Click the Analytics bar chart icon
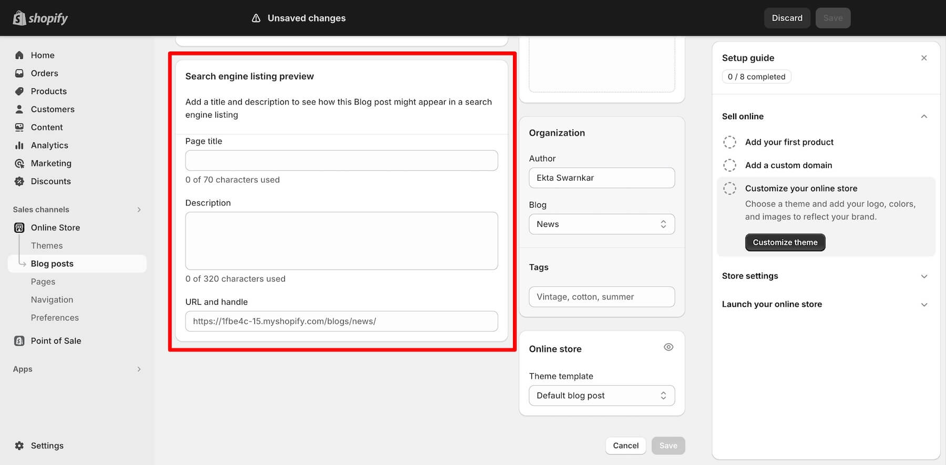Viewport: 946px width, 465px height. pos(19,145)
